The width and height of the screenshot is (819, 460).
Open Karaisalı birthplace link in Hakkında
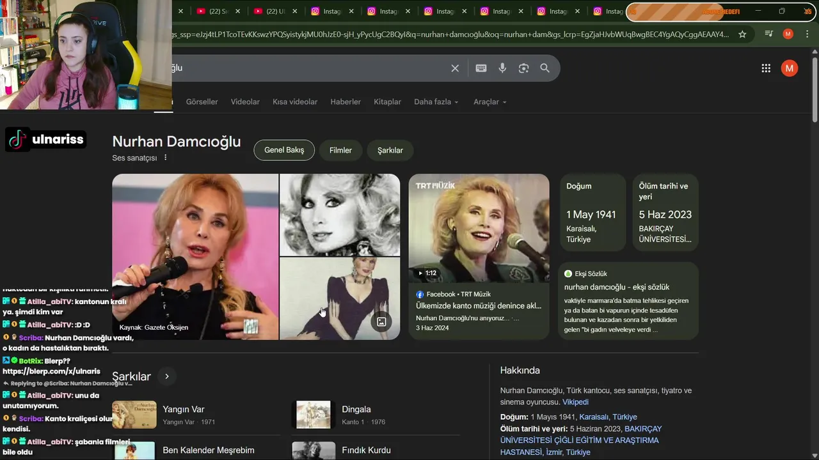594,417
